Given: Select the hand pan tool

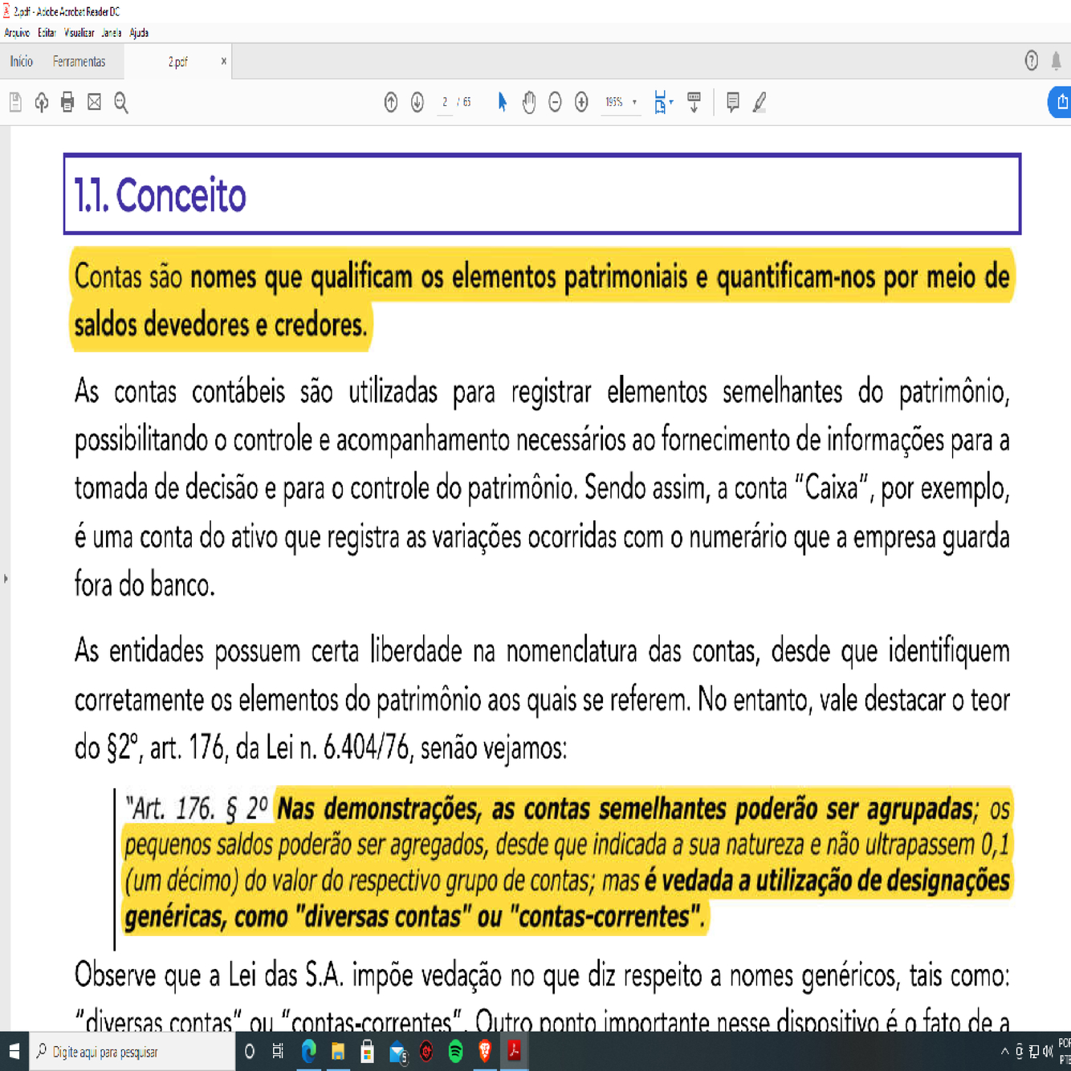Looking at the screenshot, I should [529, 102].
